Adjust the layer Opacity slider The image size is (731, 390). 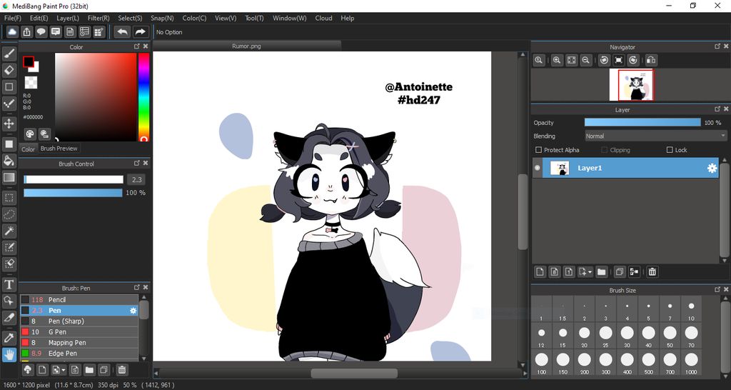[x=642, y=123]
